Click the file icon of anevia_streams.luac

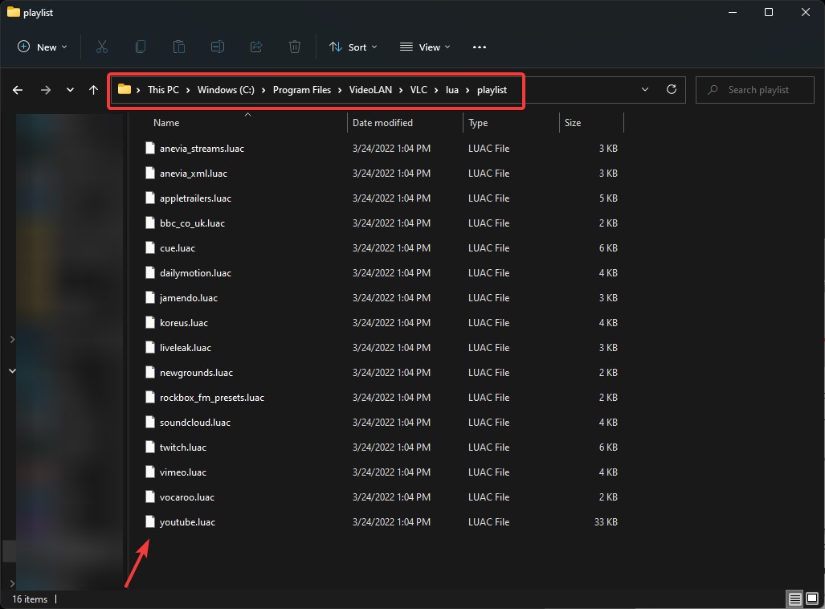(x=150, y=148)
